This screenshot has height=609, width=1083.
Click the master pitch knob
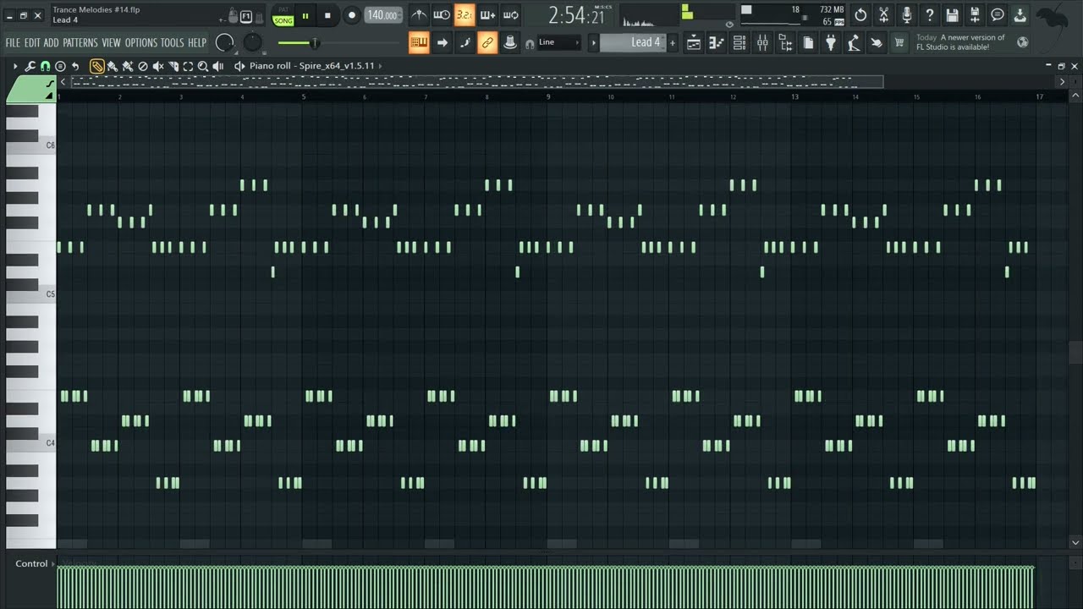[253, 42]
